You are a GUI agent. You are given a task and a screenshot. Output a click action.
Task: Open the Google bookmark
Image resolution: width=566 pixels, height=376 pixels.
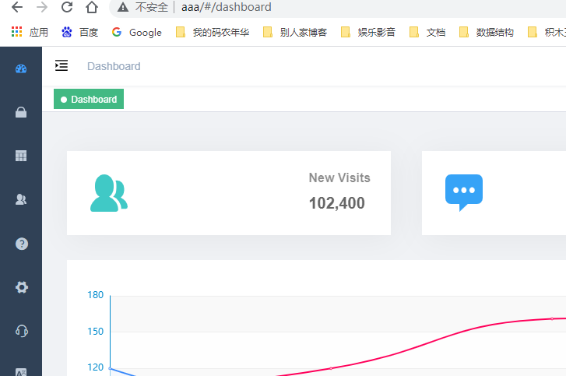click(x=136, y=32)
